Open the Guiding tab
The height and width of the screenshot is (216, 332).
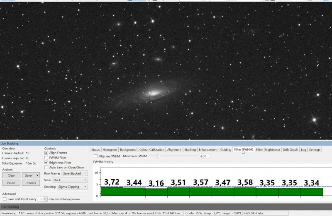[226, 150]
